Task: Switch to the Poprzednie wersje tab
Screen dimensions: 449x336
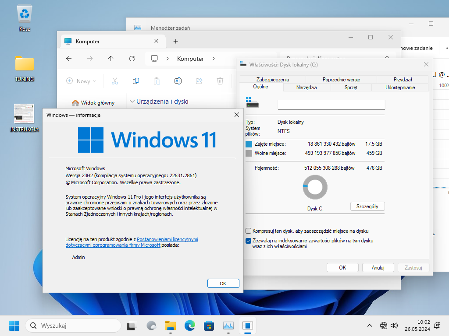Action: 341,80
